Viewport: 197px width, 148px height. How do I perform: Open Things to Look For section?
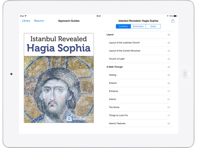(x=140, y=116)
